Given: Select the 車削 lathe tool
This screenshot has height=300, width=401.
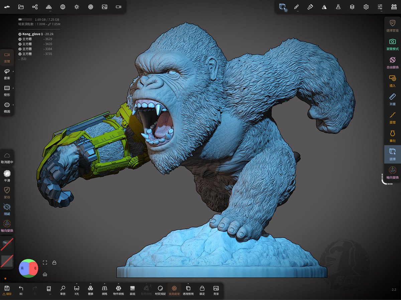Looking at the screenshot, I should 393,136.
